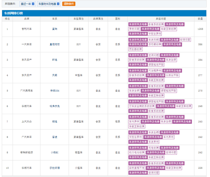Click the 车身异响 tag in 雷凌 row
This screenshot has width=210, height=177.
[153, 142]
